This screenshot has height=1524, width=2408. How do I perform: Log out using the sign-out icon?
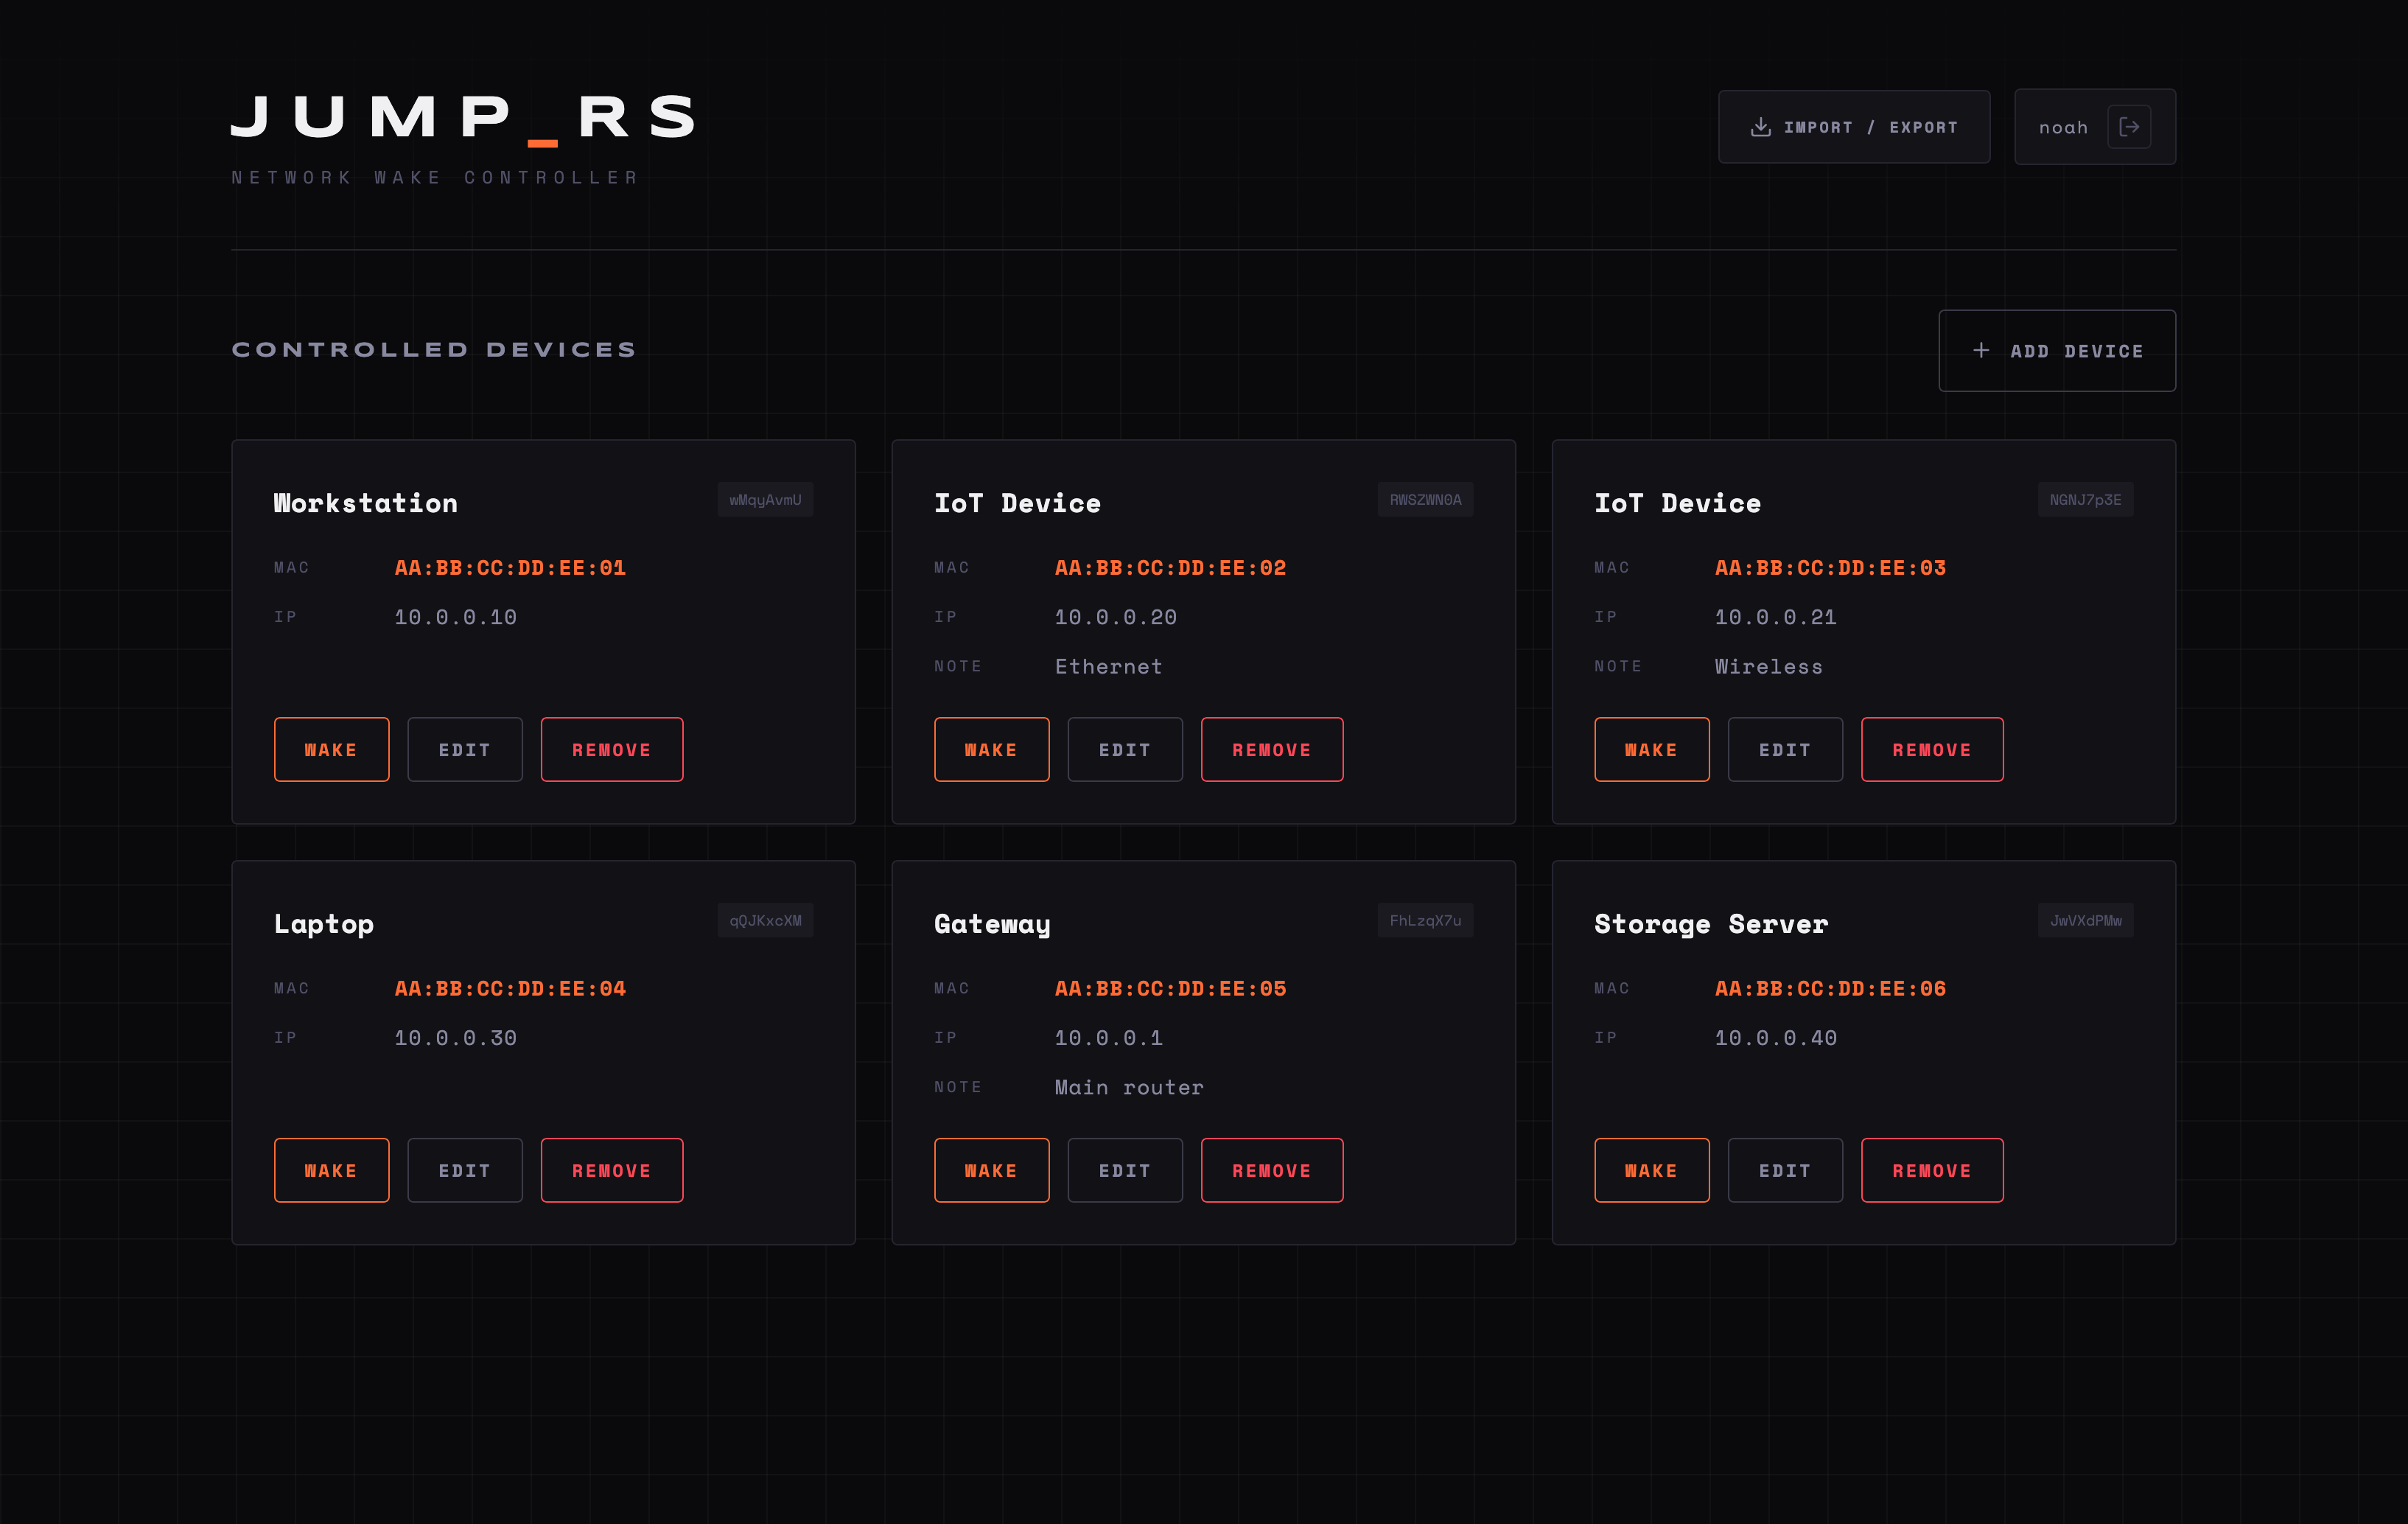(x=2128, y=127)
